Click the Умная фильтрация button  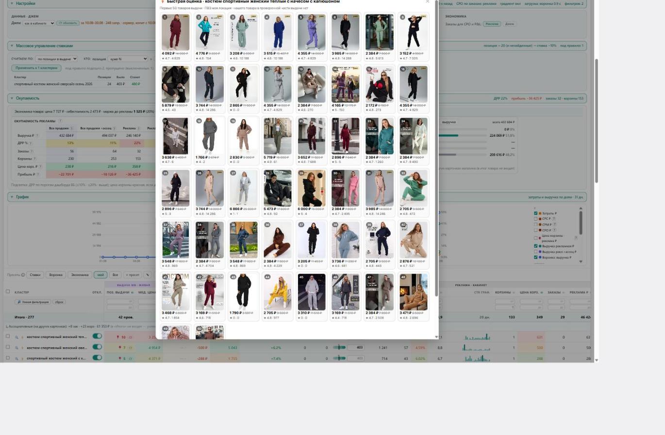click(x=33, y=302)
